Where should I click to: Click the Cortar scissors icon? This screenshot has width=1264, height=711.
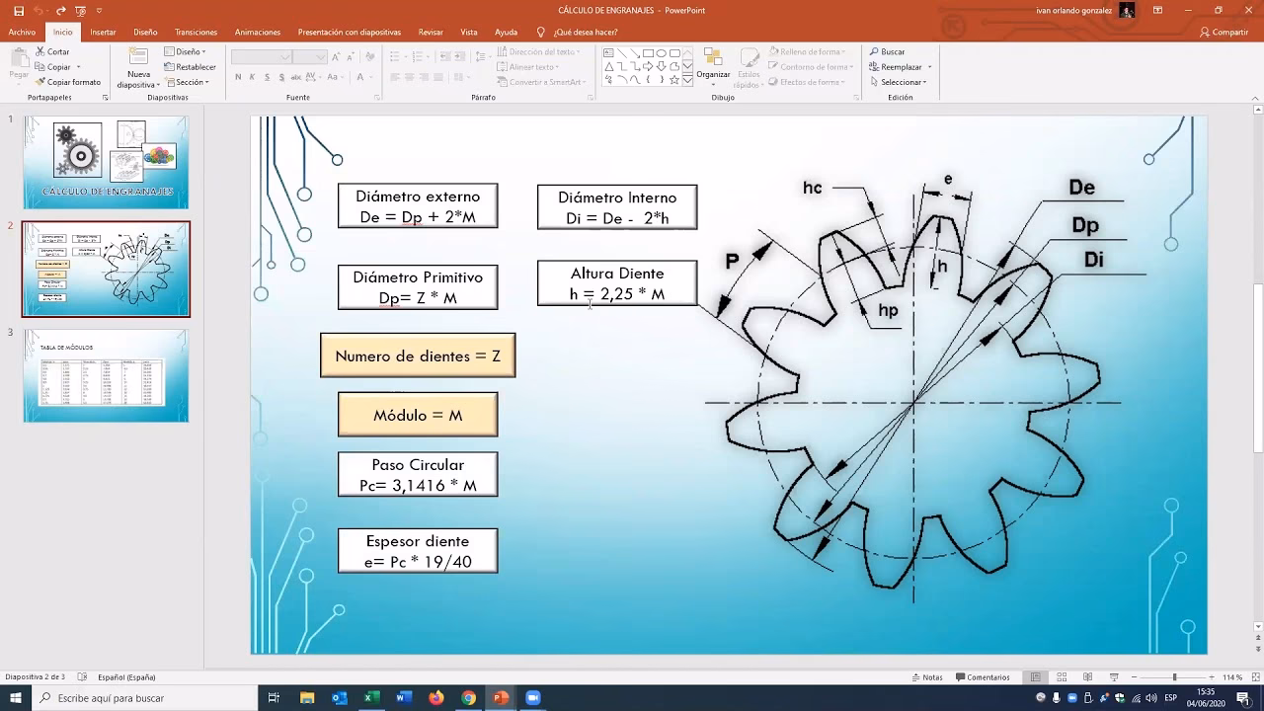(40, 51)
